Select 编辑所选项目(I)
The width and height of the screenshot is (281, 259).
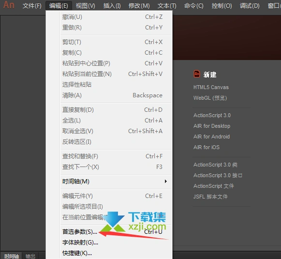[116, 207]
